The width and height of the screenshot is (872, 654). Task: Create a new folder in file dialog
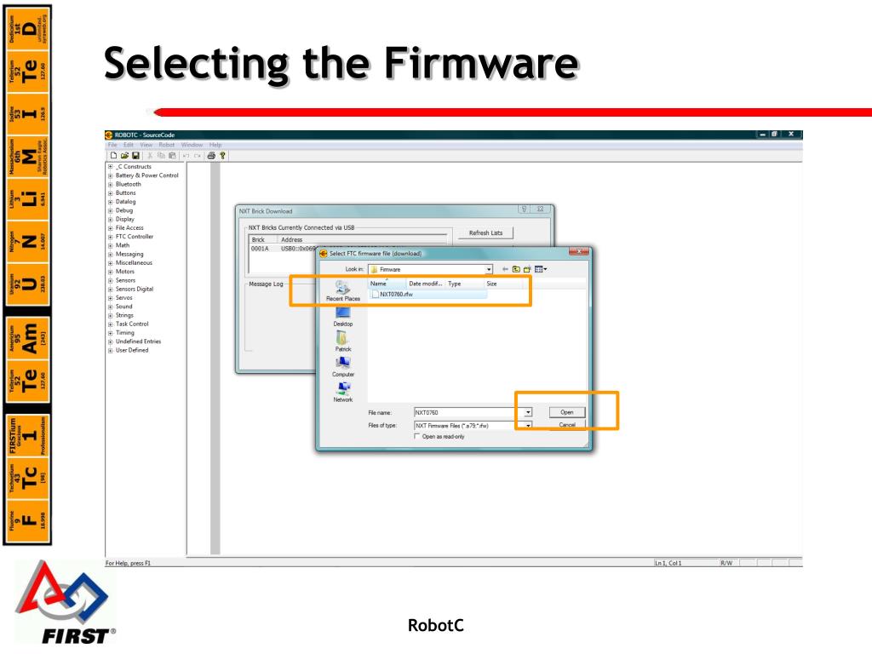527,269
